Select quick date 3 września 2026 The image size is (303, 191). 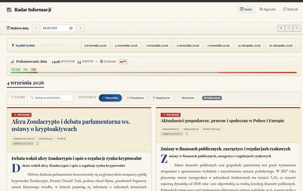(x=157, y=45)
